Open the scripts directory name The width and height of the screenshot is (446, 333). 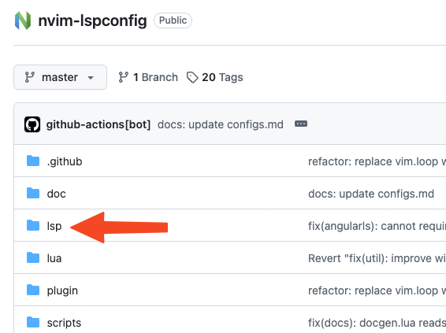pos(64,323)
